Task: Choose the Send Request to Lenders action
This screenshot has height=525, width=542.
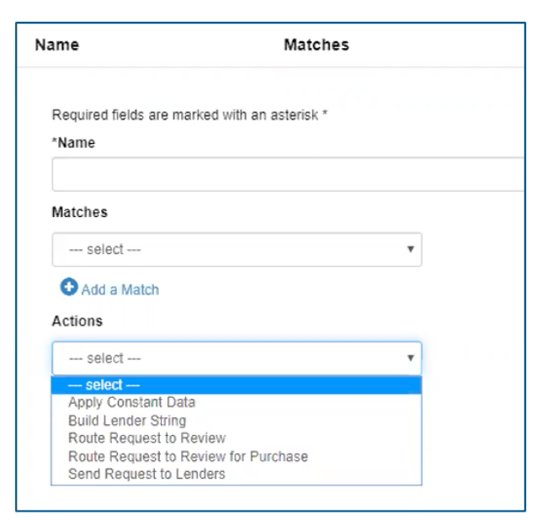Action: coord(146,475)
